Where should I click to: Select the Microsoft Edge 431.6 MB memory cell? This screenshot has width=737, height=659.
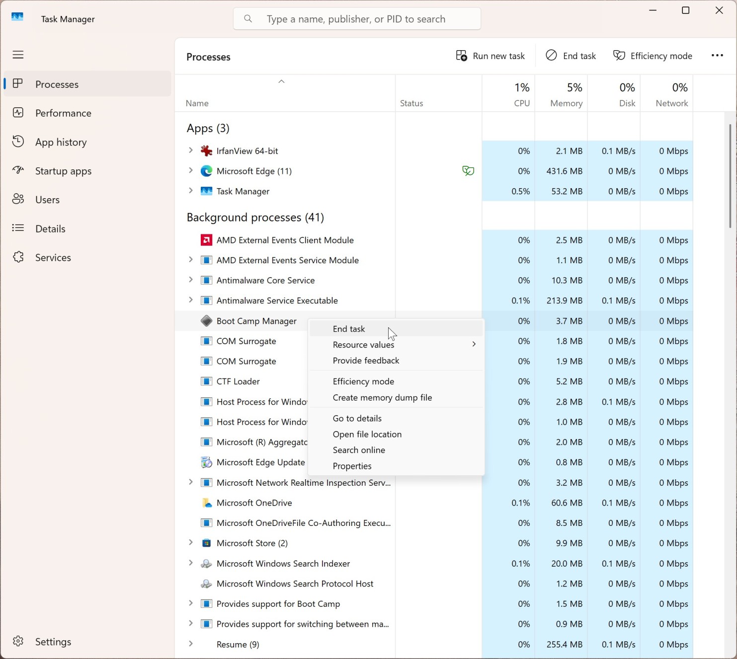pos(561,171)
